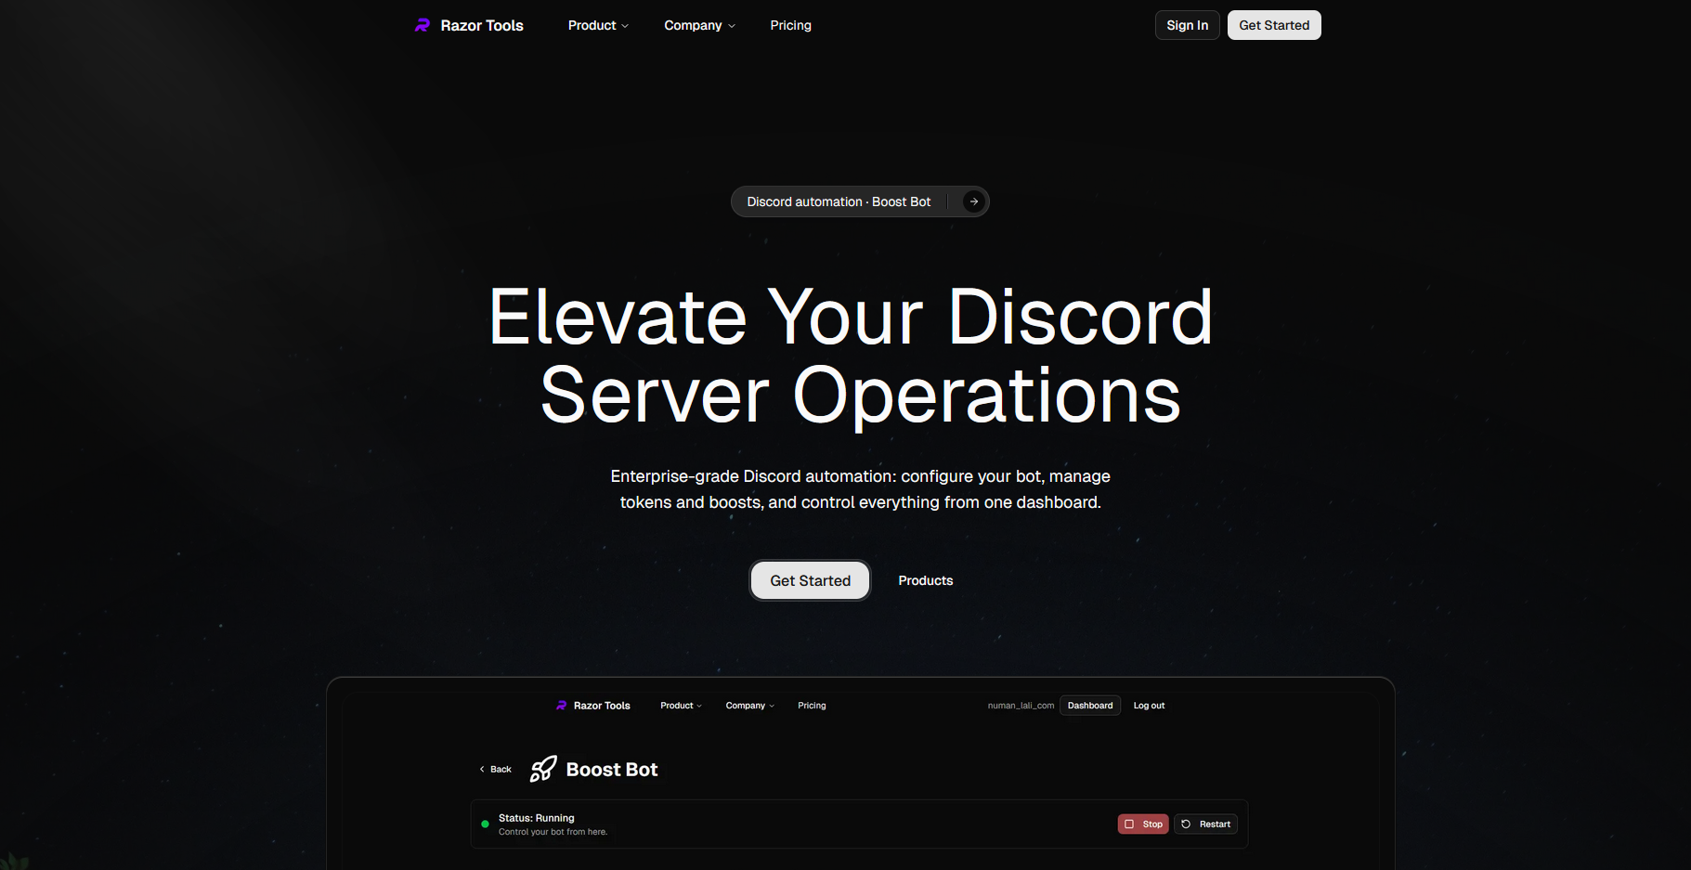Go to Pricing page from top navigation
Image resolution: width=1691 pixels, height=870 pixels.
790,25
